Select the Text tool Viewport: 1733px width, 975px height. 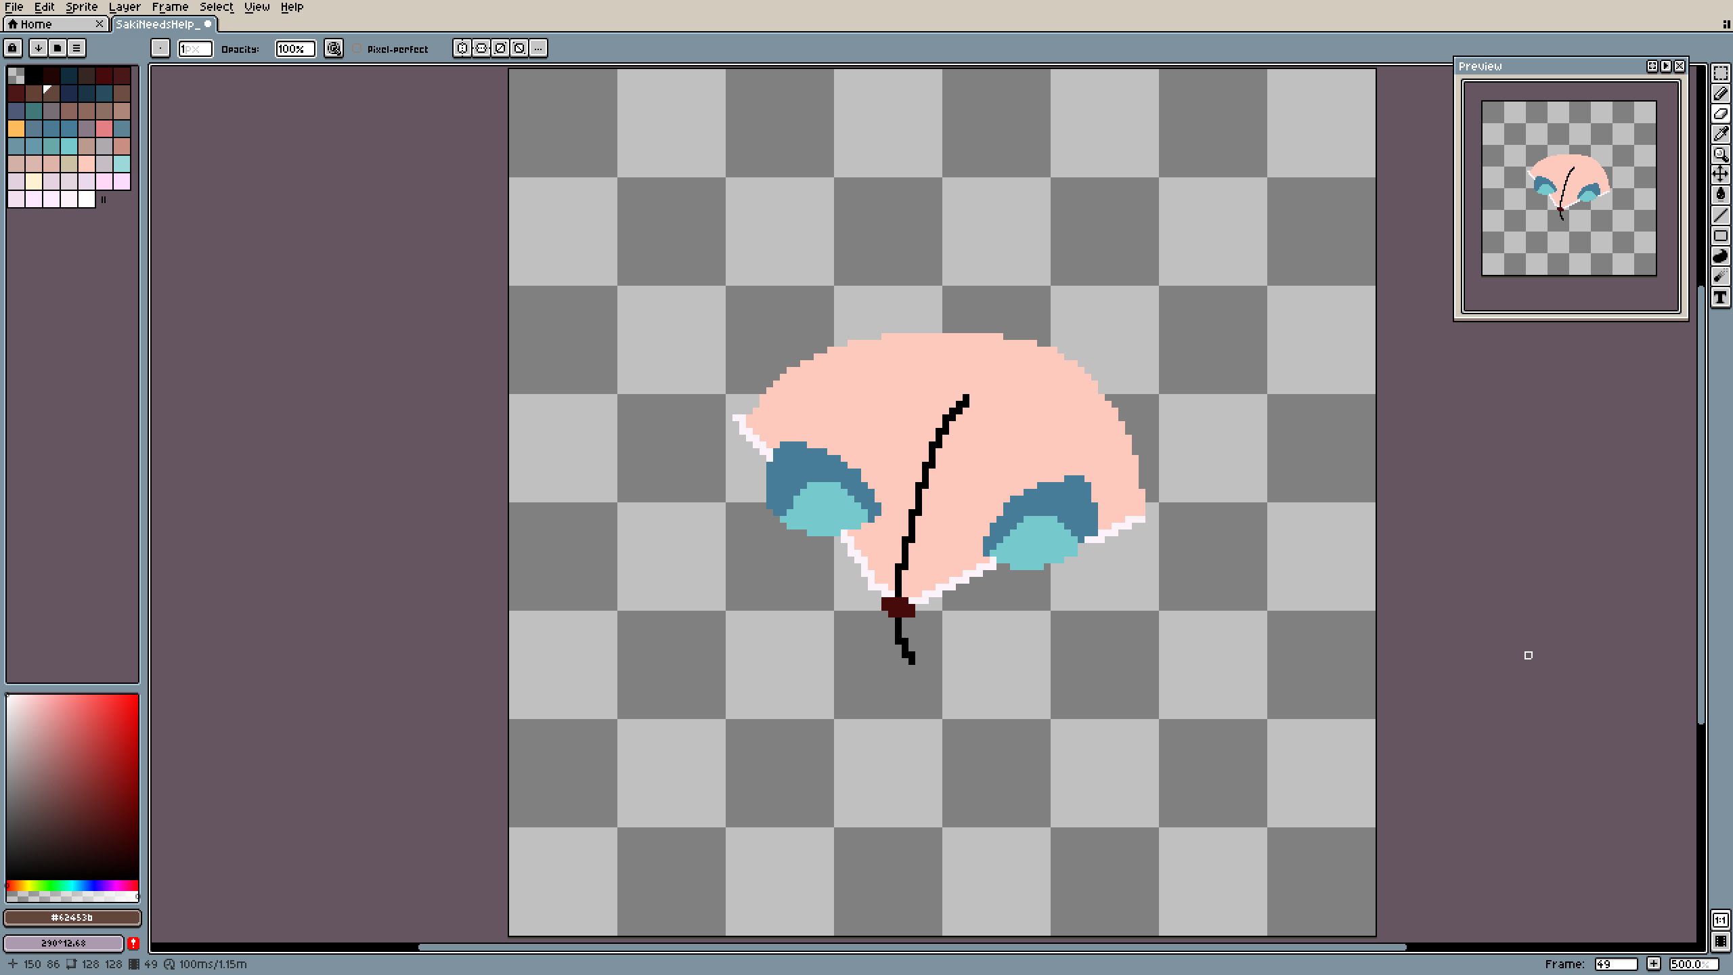[x=1720, y=297]
